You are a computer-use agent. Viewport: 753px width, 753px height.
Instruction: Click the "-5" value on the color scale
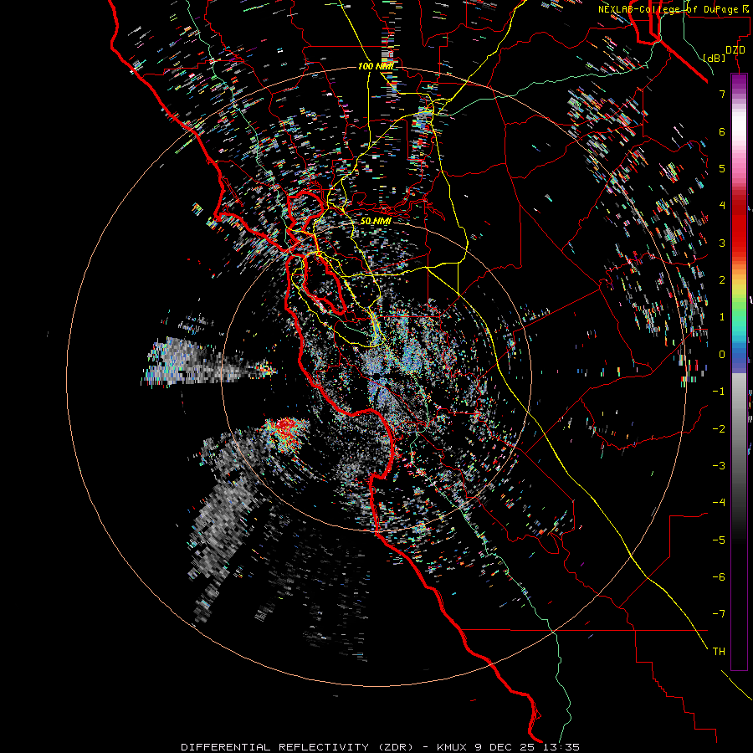(x=719, y=540)
